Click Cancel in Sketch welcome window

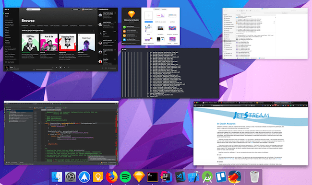(169, 44)
